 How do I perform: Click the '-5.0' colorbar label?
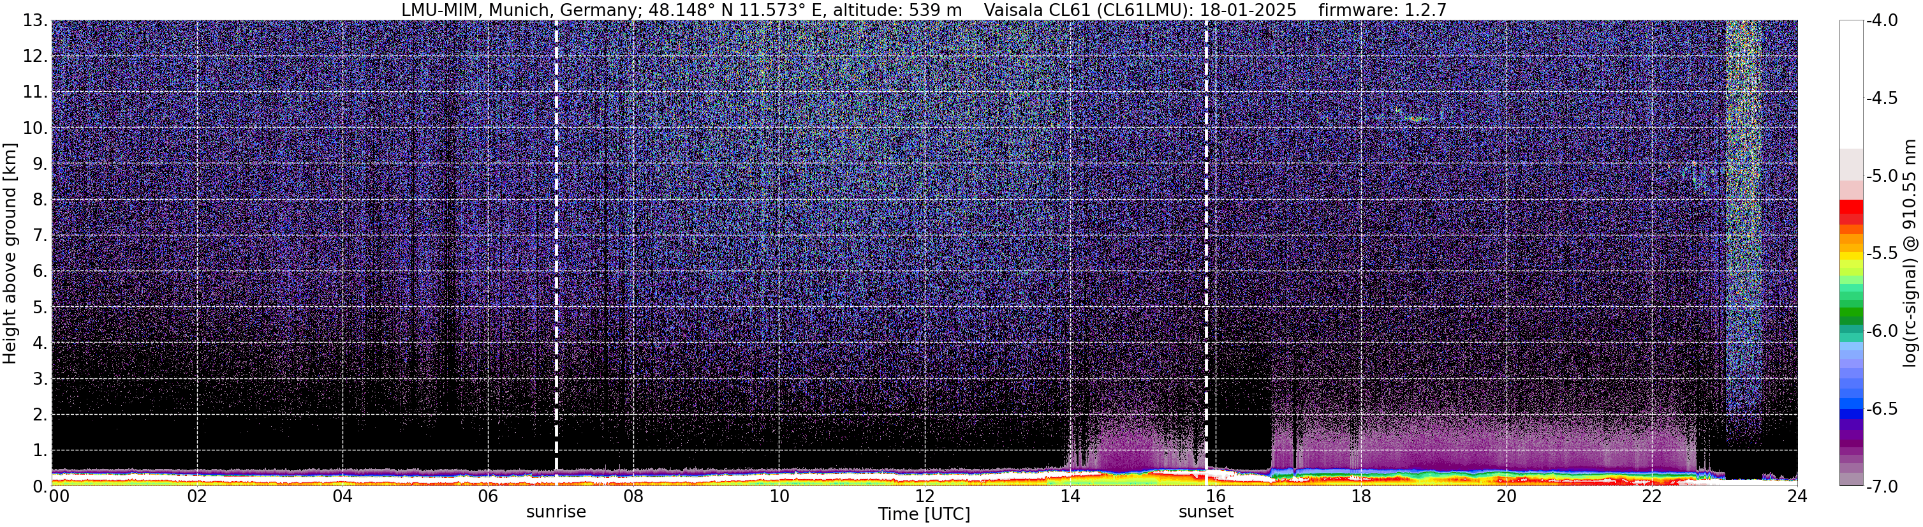click(x=1881, y=176)
